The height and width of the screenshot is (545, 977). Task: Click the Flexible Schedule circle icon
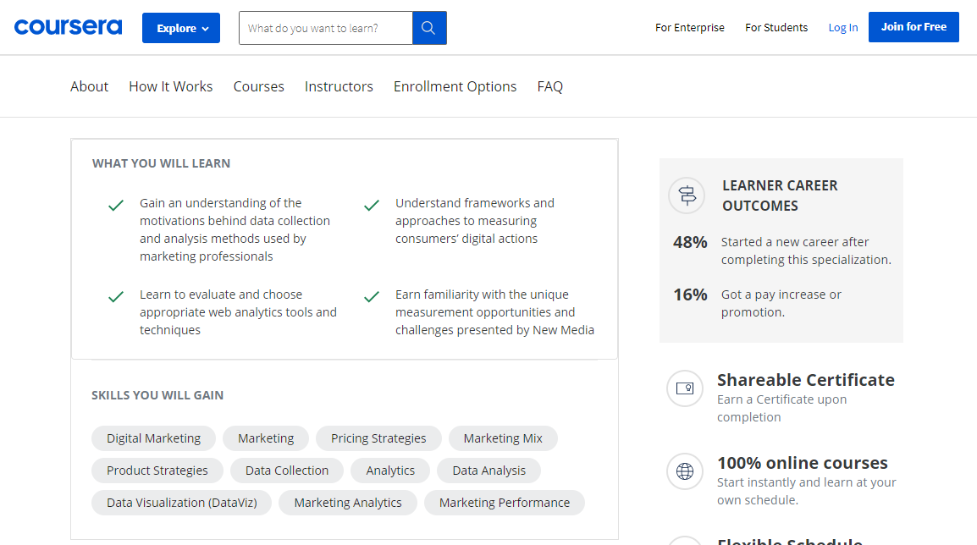[685, 542]
